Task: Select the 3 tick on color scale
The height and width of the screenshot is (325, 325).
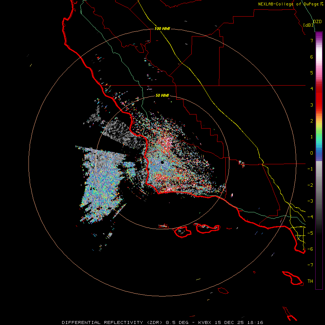Action: (312, 105)
